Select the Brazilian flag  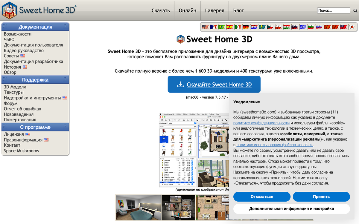[x=221, y=27]
